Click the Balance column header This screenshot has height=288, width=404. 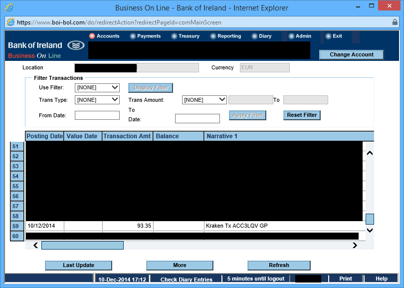tap(178, 136)
